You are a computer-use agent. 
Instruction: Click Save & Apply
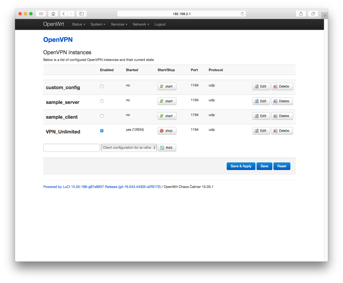pyautogui.click(x=241, y=166)
